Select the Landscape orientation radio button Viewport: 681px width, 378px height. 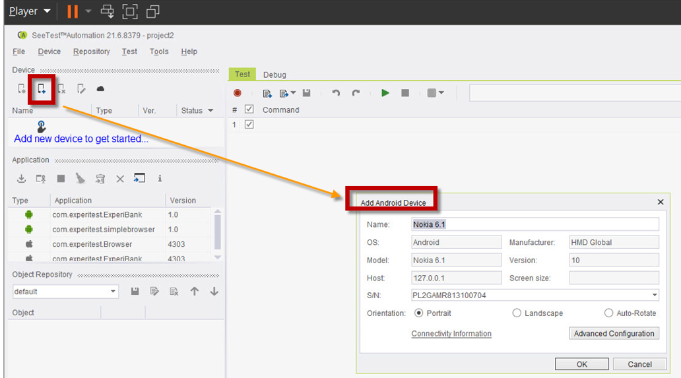[517, 313]
